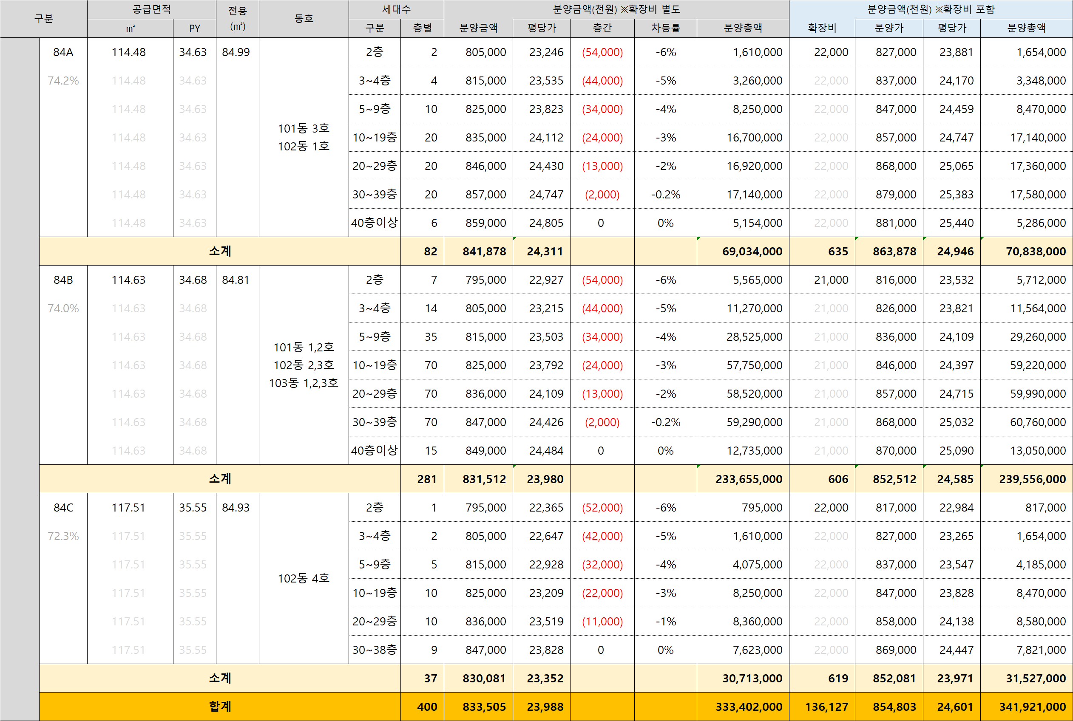Viewport: 1073px width, 721px height.
Task: Select the 84.93 전용 area cell
Action: click(x=236, y=507)
